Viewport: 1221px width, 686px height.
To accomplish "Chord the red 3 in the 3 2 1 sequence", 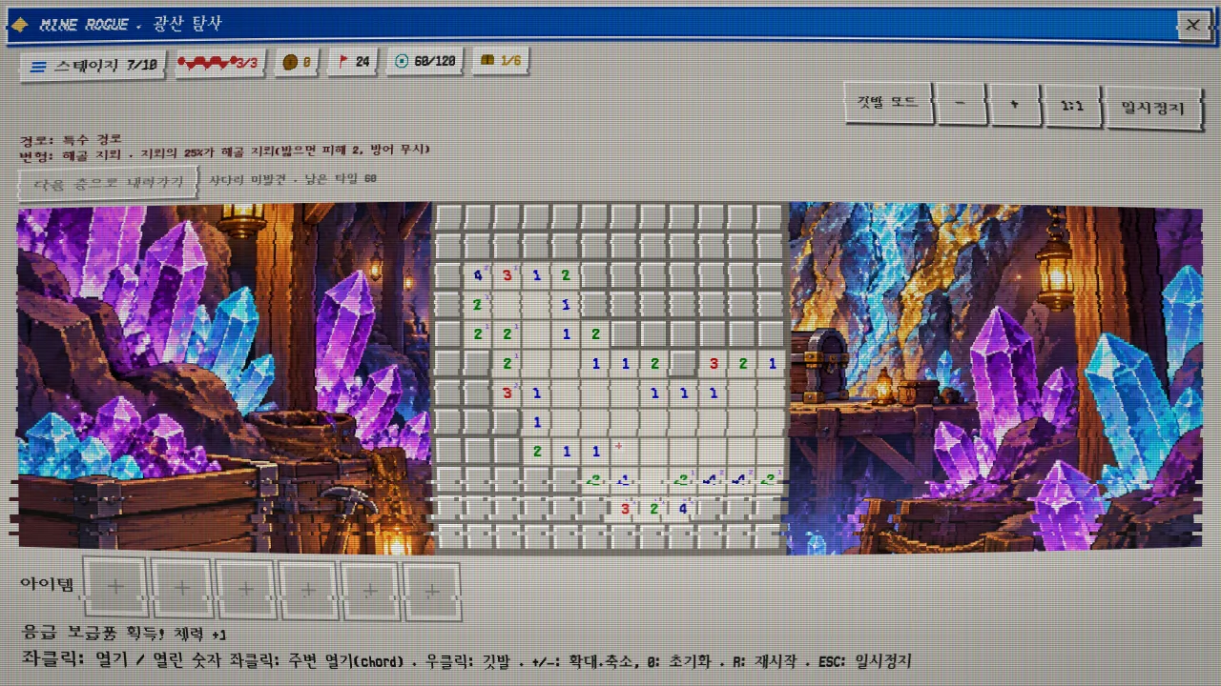I will click(713, 363).
